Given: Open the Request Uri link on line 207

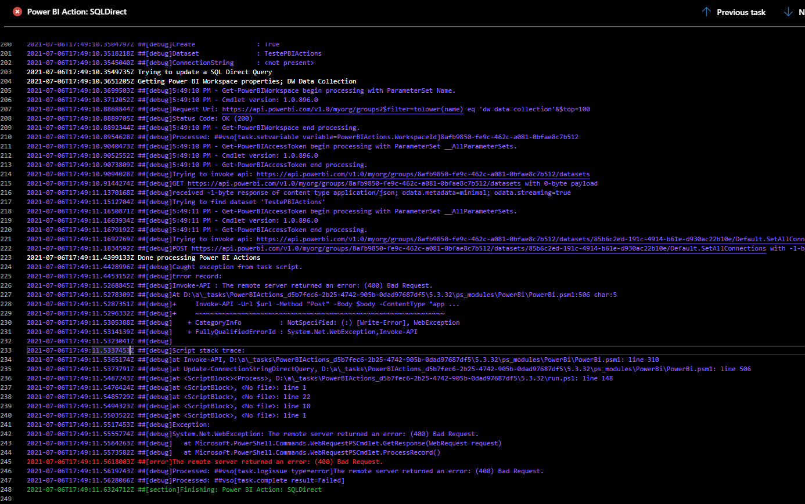Looking at the screenshot, I should pyautogui.click(x=343, y=109).
